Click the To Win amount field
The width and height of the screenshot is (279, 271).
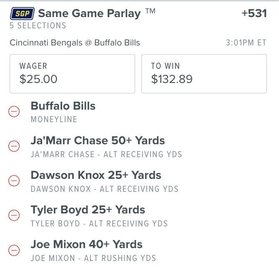204,73
